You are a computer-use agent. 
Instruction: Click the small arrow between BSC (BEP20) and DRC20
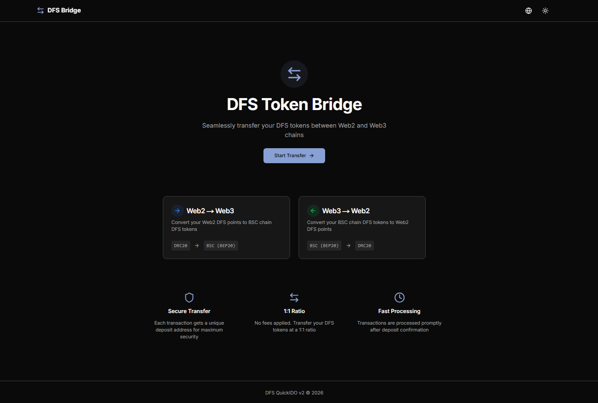click(x=348, y=245)
